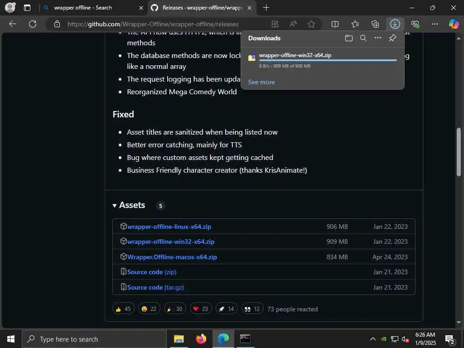Image resolution: width=464 pixels, height=348 pixels.
Task: Open more options in Downloads panel
Action: [378, 38]
